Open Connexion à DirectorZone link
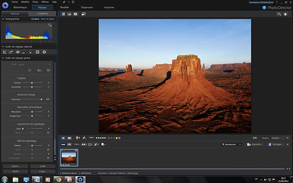This screenshot has width=293, height=183. 261,2
